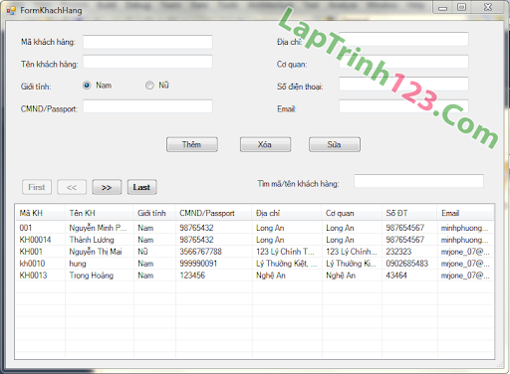Click the Sửa button

click(335, 144)
